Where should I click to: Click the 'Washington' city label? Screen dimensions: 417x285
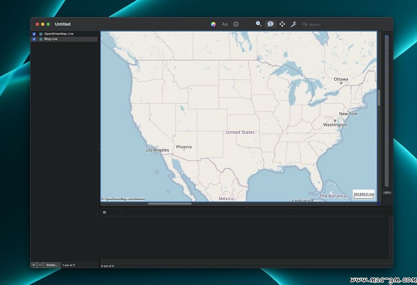click(x=335, y=125)
